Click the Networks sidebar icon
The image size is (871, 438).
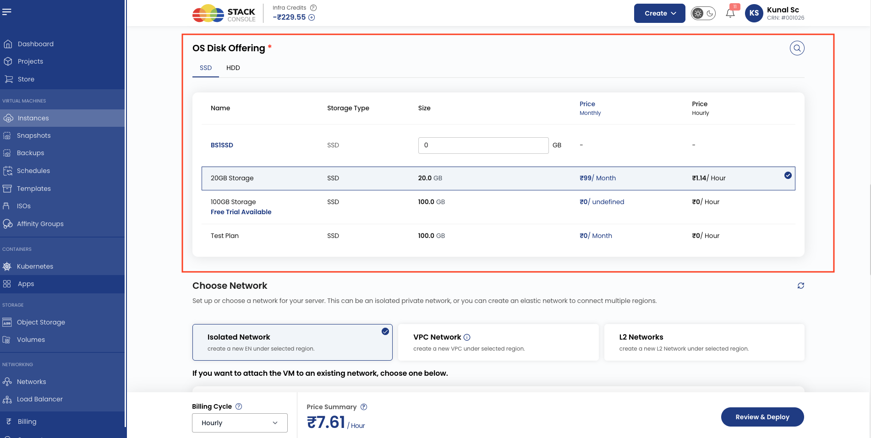(7, 382)
